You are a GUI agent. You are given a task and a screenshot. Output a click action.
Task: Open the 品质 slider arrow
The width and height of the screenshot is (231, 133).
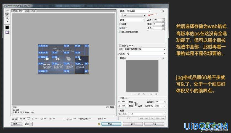coord(163,20)
